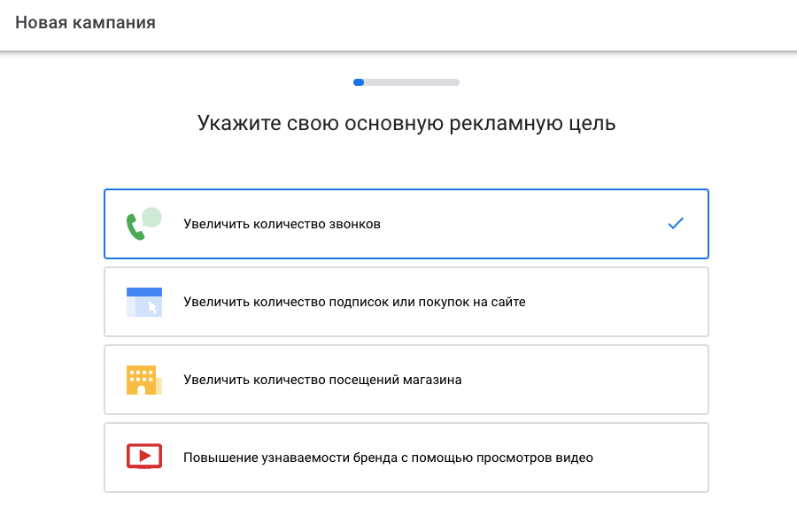Click the blue checkmark on the calls option
This screenshot has height=531, width=797.
click(676, 224)
